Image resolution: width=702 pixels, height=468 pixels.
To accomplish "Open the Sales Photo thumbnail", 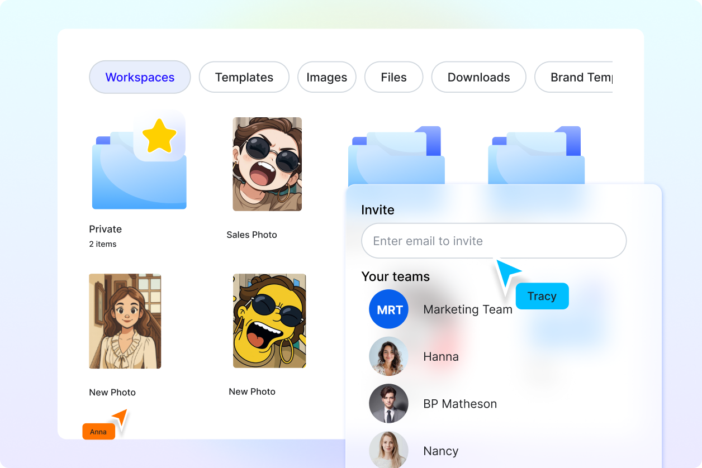I will [x=267, y=164].
